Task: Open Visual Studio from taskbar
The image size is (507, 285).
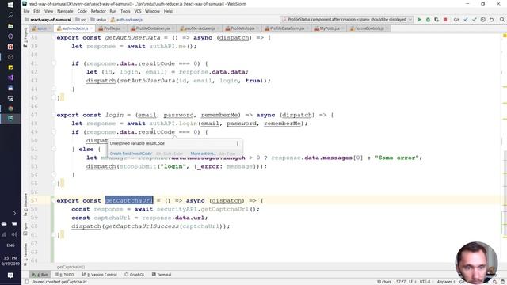Action: coord(10,78)
